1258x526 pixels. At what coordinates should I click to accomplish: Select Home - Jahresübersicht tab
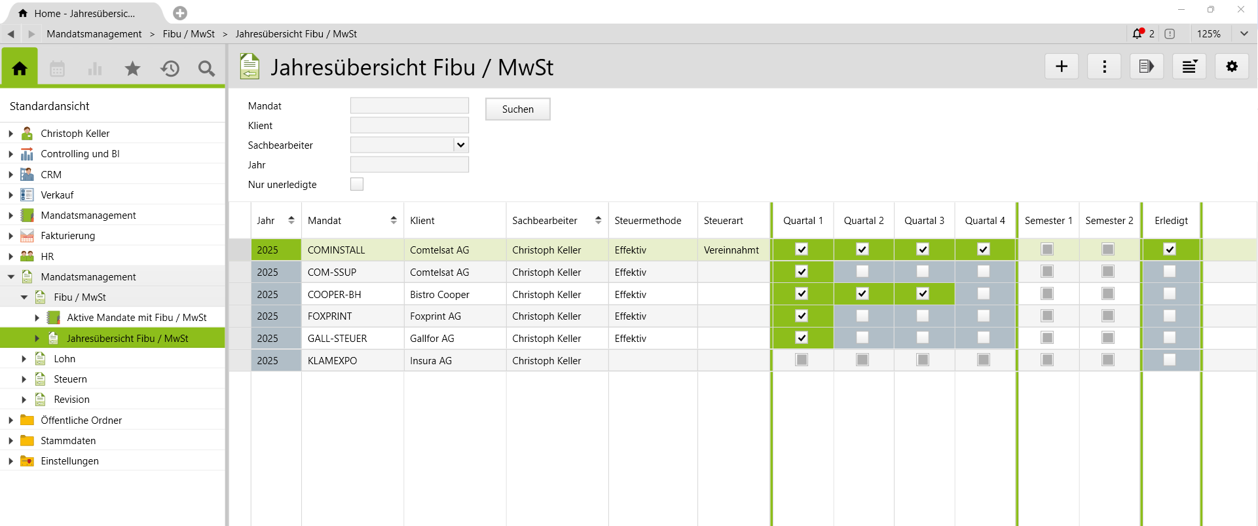coord(84,13)
